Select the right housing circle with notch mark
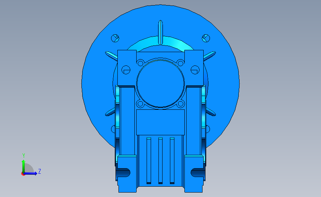 [195, 70]
